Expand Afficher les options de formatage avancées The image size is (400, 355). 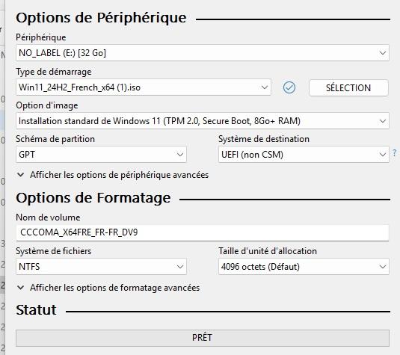pos(115,288)
